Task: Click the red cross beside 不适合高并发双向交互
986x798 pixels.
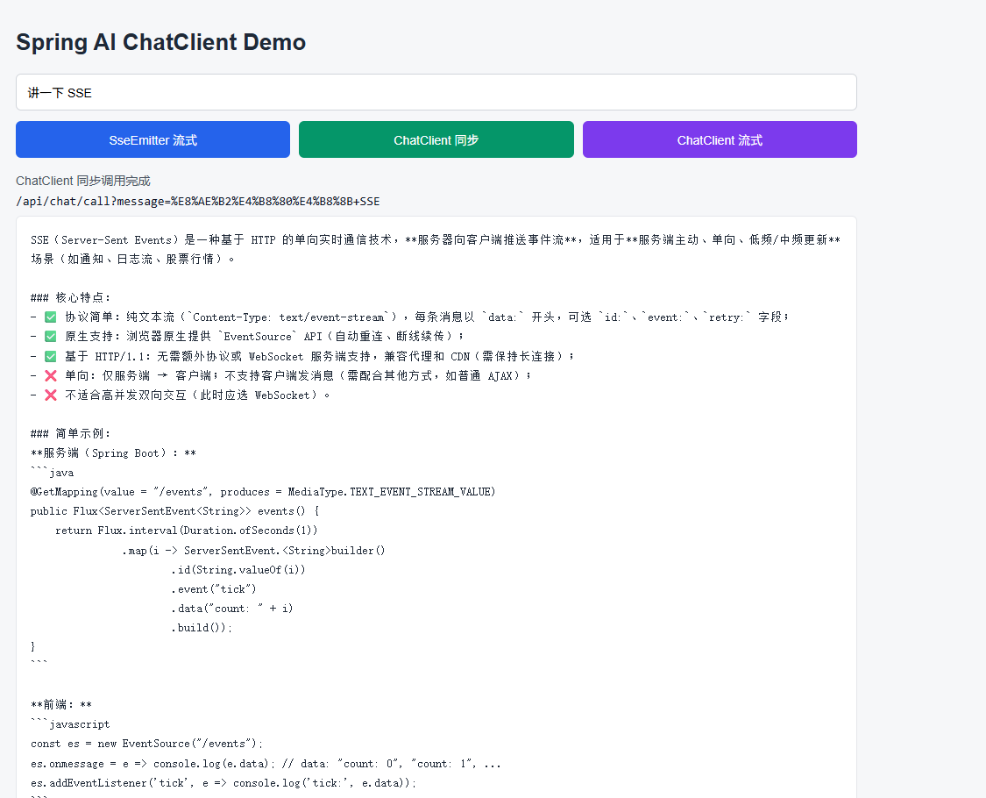Action: click(x=51, y=395)
